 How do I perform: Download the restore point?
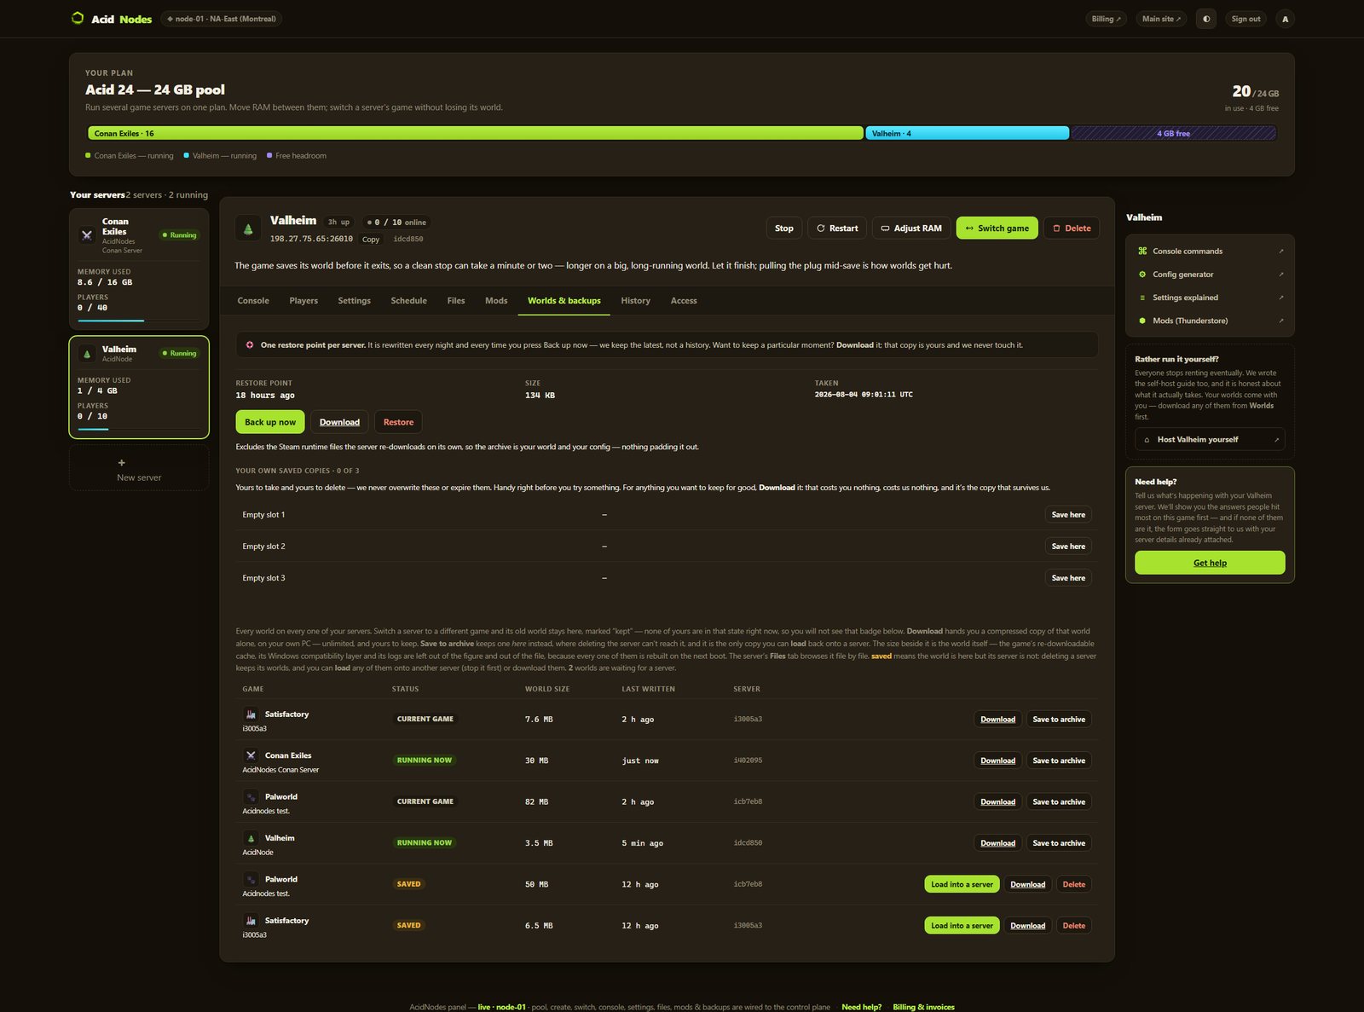click(339, 422)
